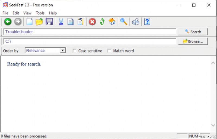Enable the Case sensitive checkbox
The height and width of the screenshot is (139, 217).
pyautogui.click(x=75, y=51)
